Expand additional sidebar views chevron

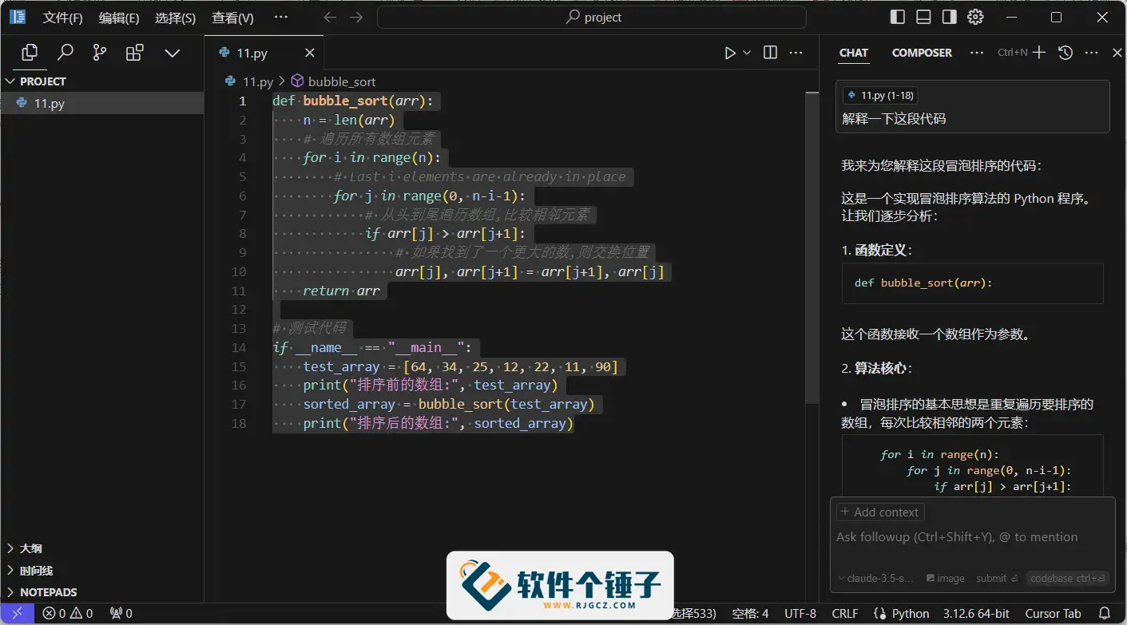click(x=172, y=53)
